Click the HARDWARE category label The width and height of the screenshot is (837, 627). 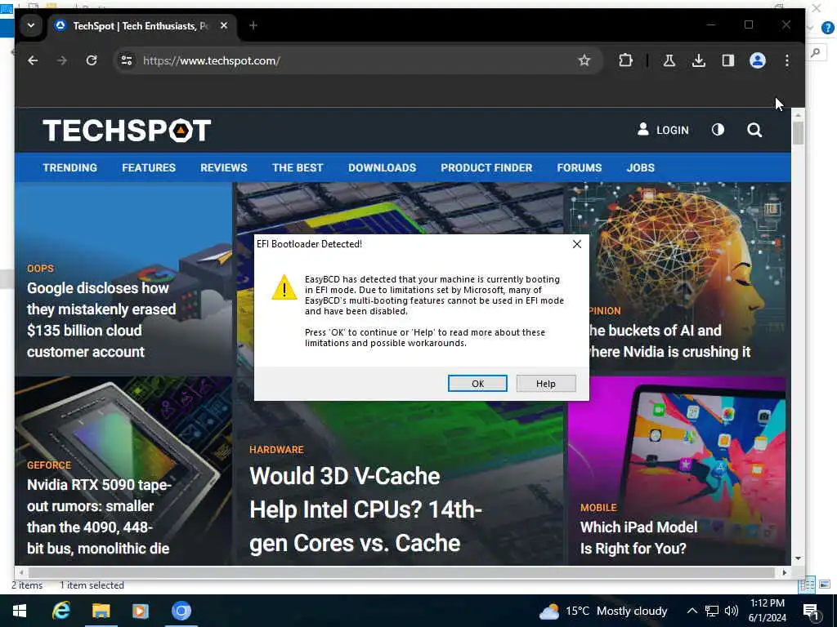pyautogui.click(x=276, y=450)
